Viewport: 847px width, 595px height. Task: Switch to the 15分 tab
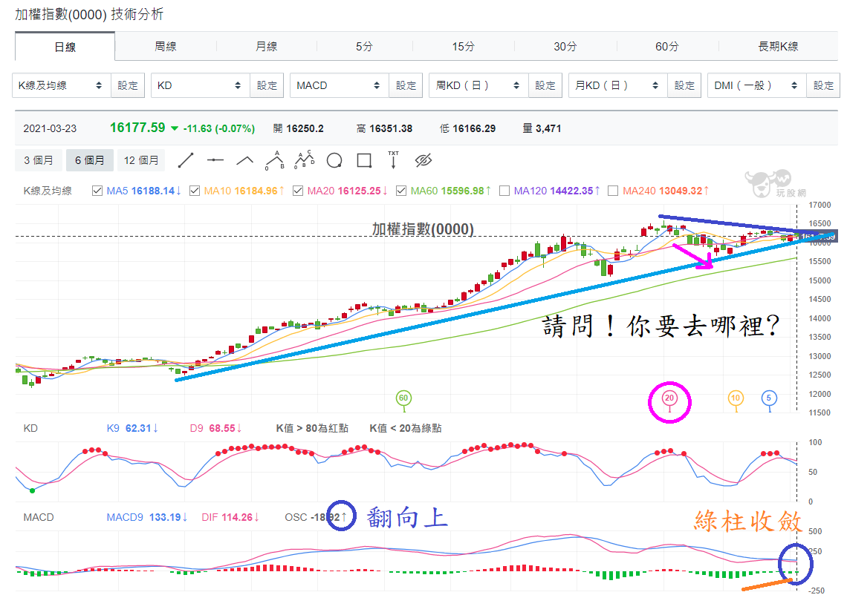(x=463, y=47)
